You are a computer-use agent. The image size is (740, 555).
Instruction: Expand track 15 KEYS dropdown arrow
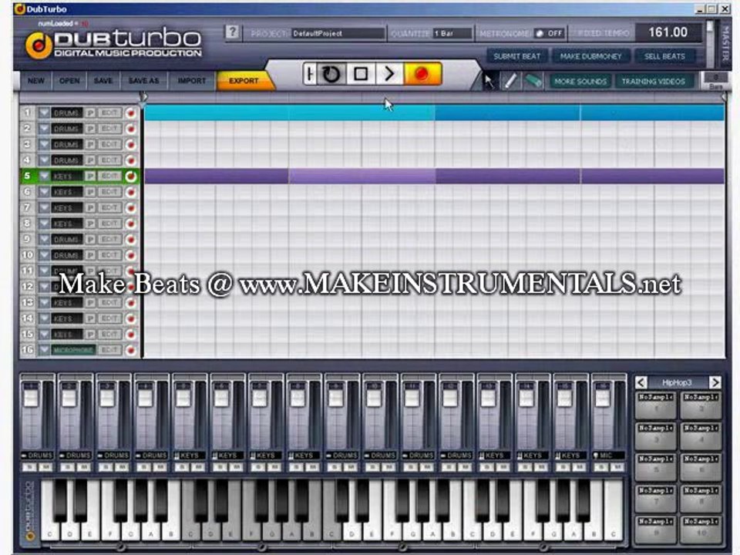[44, 334]
